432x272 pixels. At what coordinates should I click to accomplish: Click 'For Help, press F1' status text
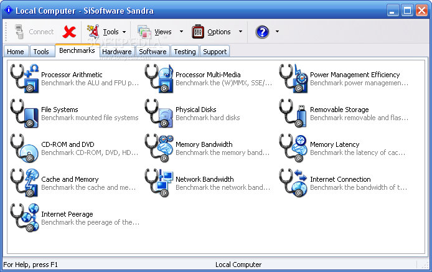[x=31, y=265]
